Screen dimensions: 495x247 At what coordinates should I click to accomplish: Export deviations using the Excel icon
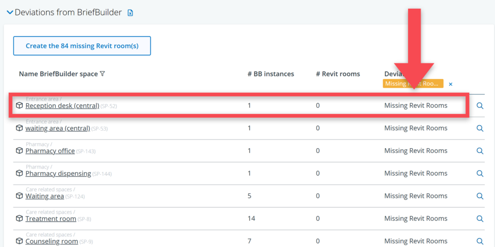coord(130,13)
